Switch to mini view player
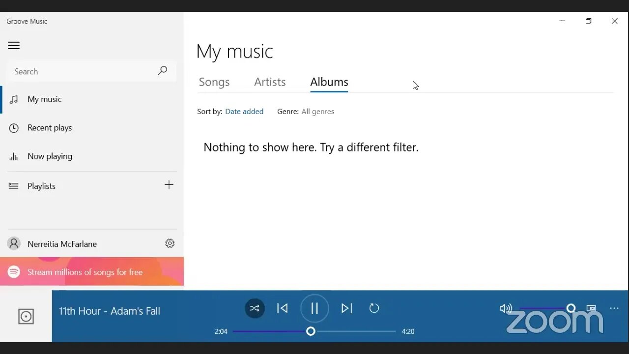The height and width of the screenshot is (354, 629). pos(591,308)
